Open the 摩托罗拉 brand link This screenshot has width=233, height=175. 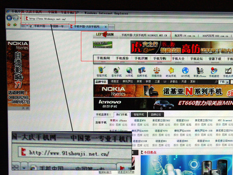click(128, 81)
